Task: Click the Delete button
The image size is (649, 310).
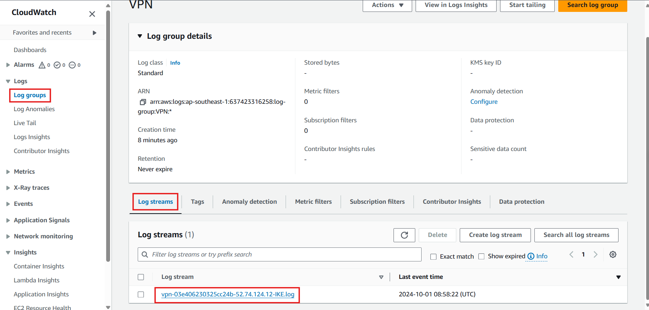Action: tap(437, 235)
